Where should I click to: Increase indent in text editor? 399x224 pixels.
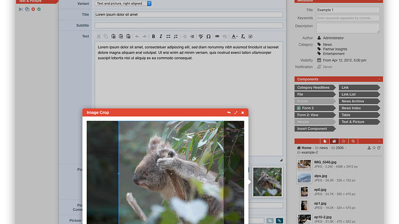point(192,36)
